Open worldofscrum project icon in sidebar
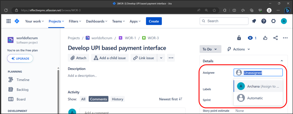This screenshot has width=293, height=114. (11, 40)
